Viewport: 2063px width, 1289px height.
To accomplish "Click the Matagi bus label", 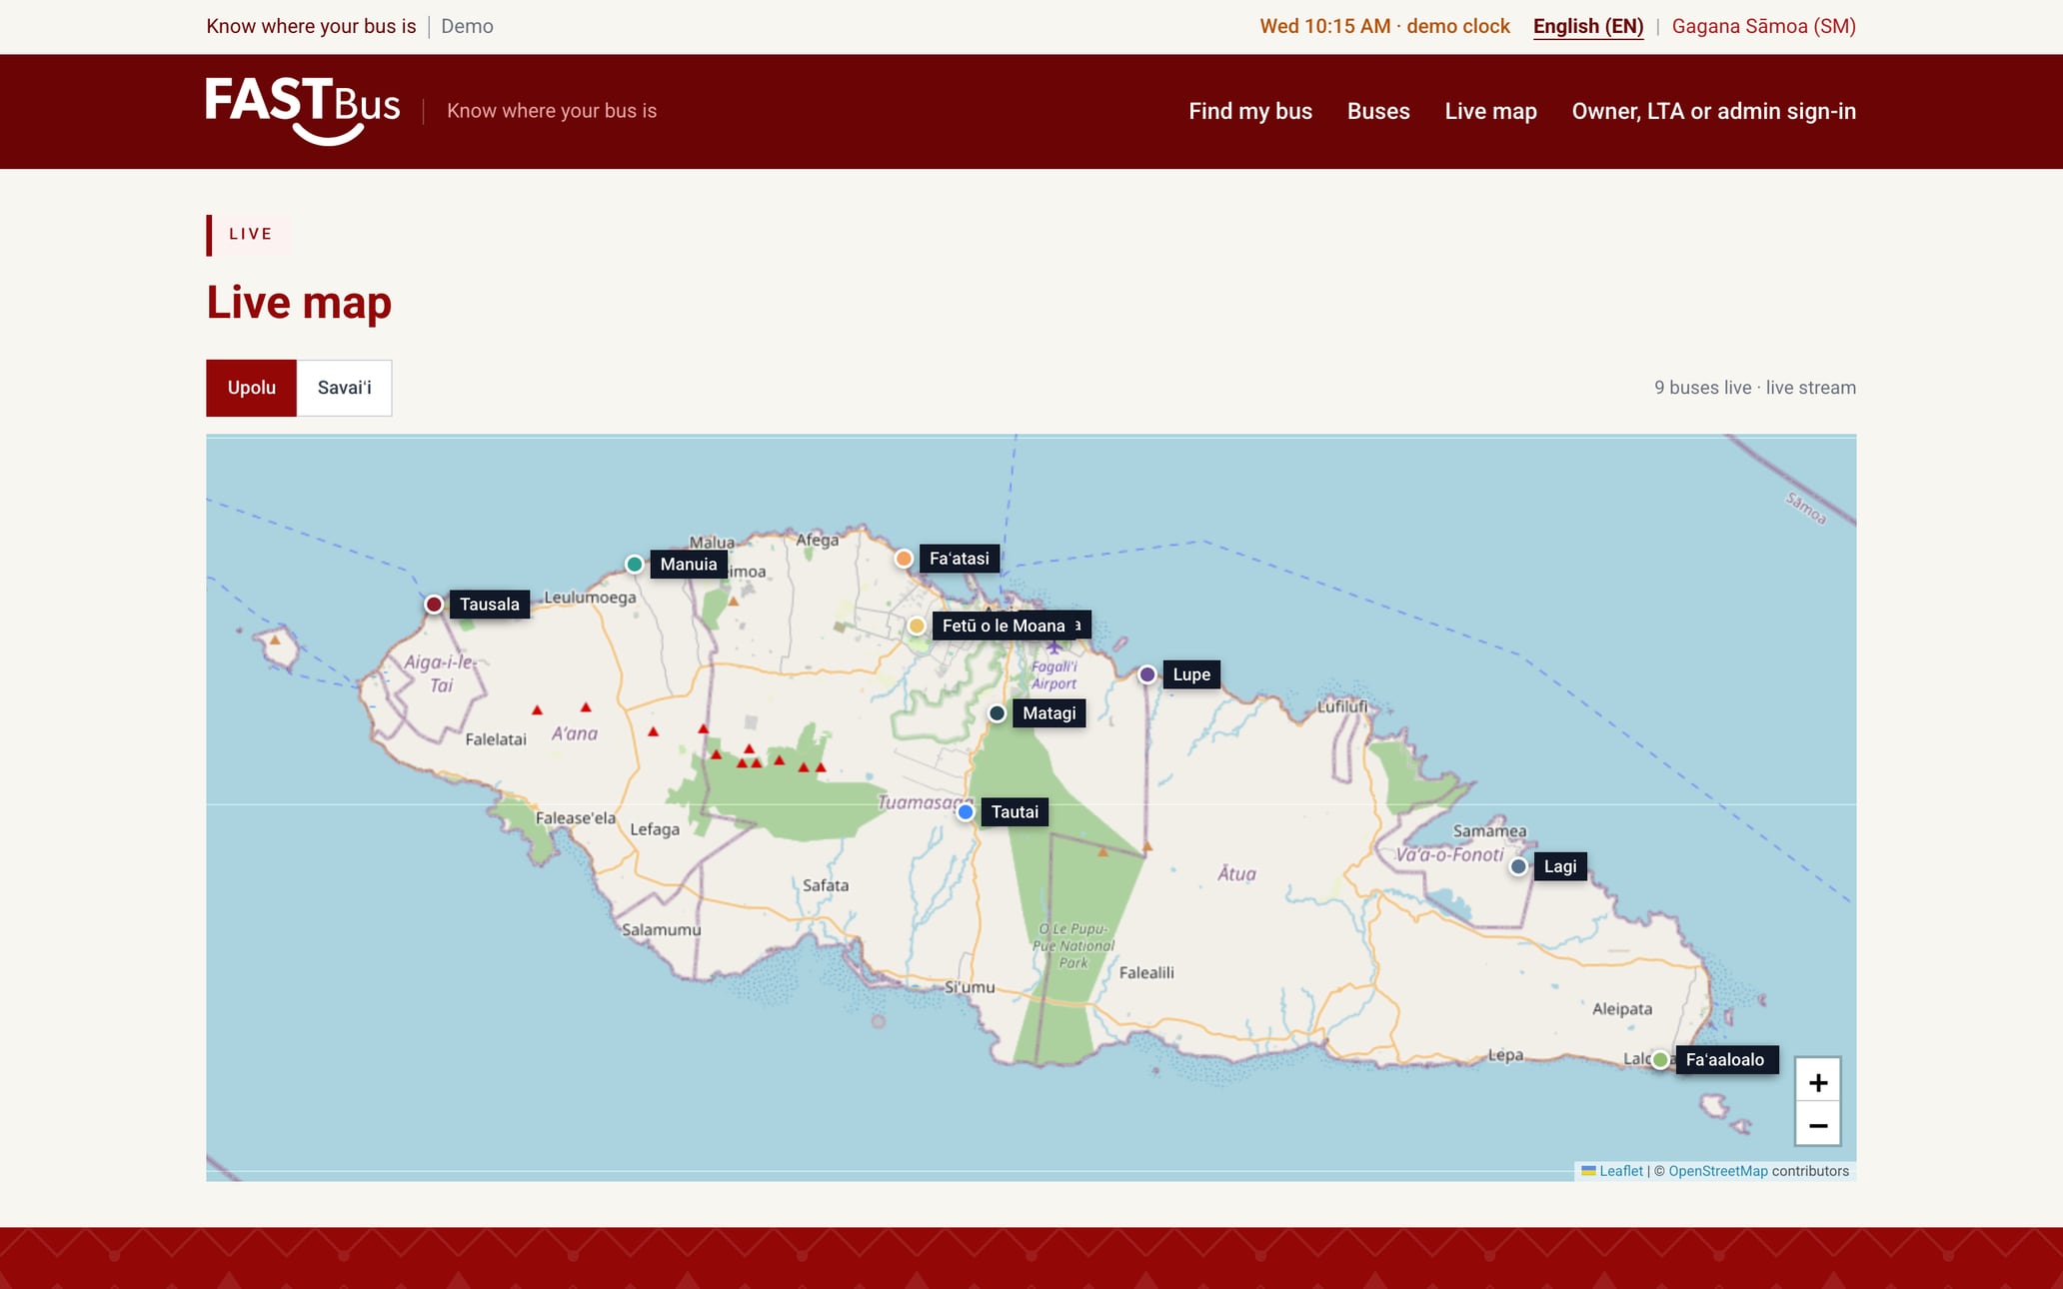I will tap(1049, 713).
